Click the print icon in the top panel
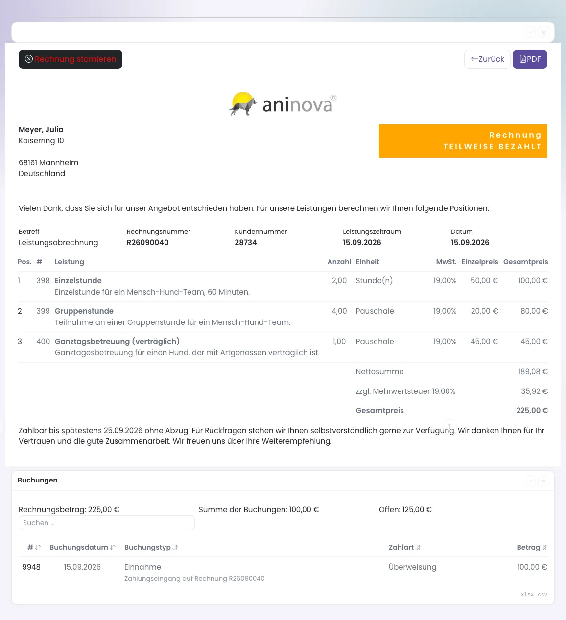This screenshot has height=620, width=566. pos(543,32)
